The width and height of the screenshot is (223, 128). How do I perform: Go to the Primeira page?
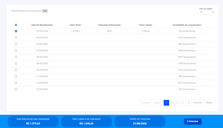click(145, 103)
